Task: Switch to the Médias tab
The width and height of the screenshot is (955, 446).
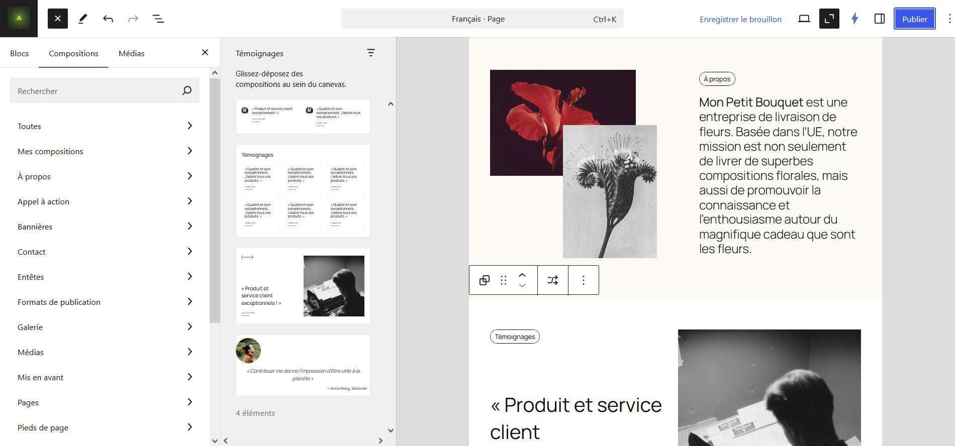Action: click(x=131, y=53)
